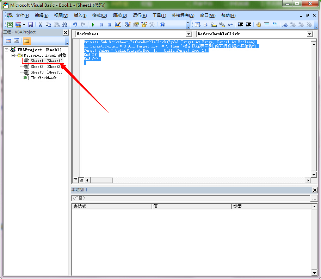The image size is (321, 279).
Task: Open Find with binoculars icon
Action: tap(65, 25)
